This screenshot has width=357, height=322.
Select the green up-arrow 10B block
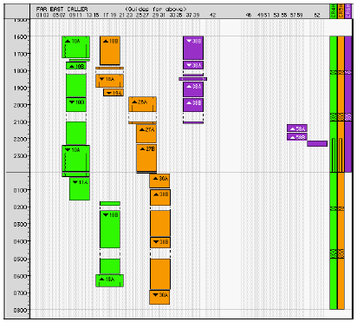pyautogui.click(x=76, y=66)
